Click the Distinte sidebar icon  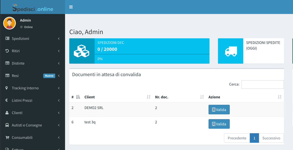(7, 63)
